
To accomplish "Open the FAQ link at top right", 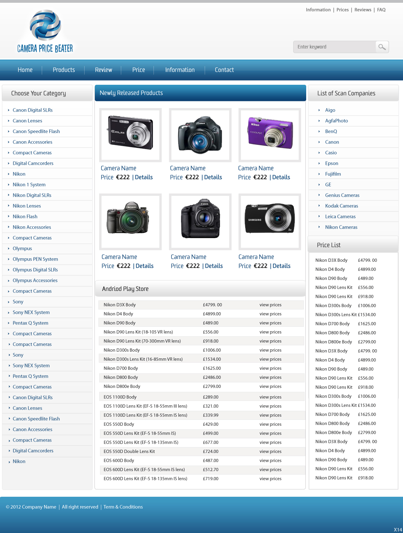I will 381,9.
